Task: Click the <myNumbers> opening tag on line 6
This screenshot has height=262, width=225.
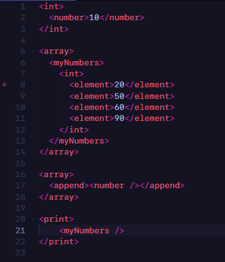Action: pyautogui.click(x=76, y=63)
